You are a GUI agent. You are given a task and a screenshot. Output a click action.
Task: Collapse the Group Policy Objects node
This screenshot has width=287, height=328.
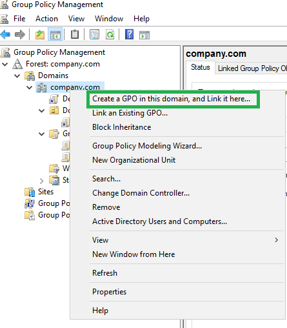point(41,134)
